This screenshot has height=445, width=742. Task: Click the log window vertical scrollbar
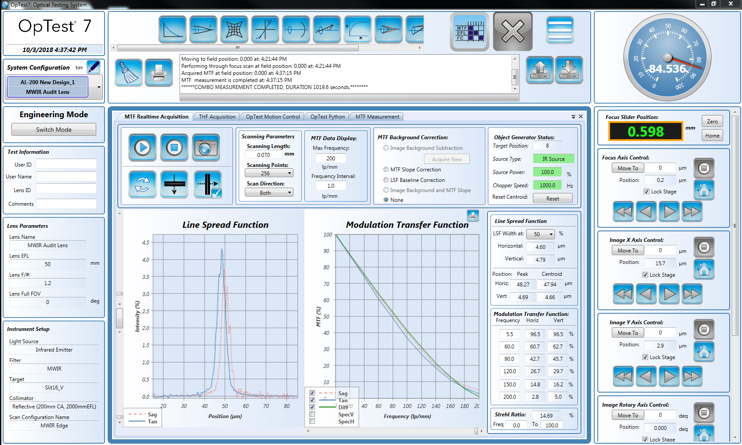(515, 76)
